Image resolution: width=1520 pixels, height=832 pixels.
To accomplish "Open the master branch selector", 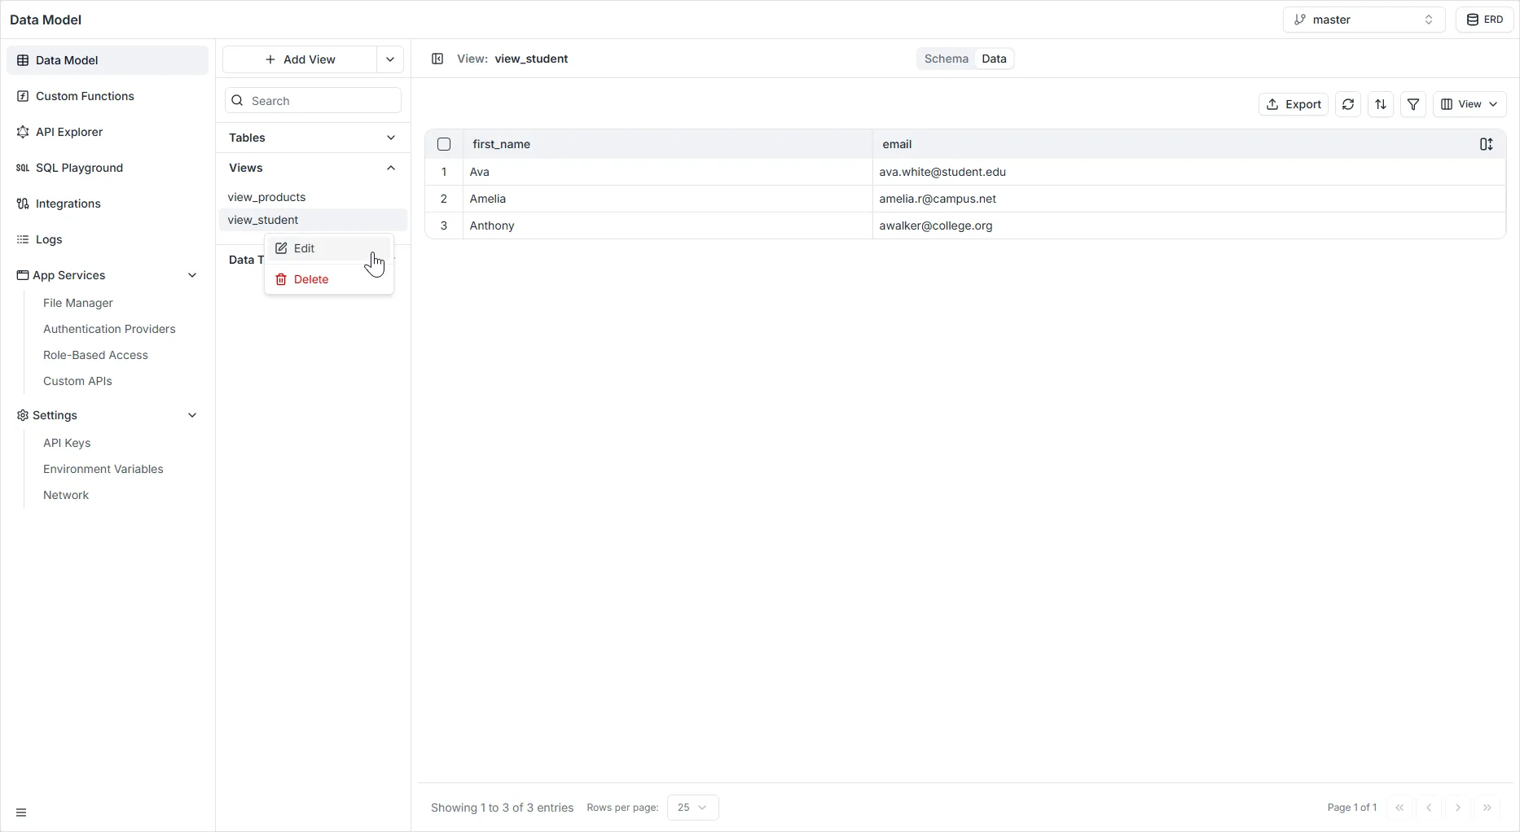I will 1364,19.
